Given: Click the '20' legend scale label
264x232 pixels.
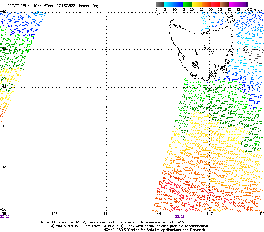Looking at the screenshot, I should click(x=192, y=10).
